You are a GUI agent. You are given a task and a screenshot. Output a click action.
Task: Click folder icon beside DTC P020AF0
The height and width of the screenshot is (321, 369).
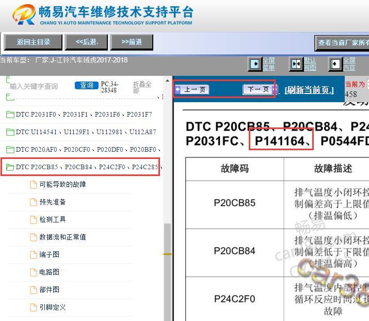click(10, 150)
